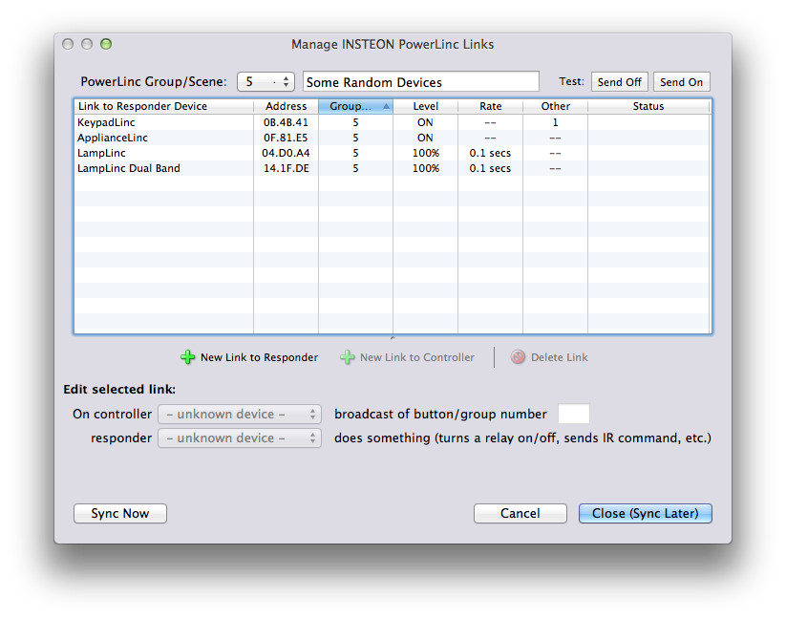This screenshot has height=619, width=786.
Task: Click address 0B.4B.41 cell
Action: [286, 122]
